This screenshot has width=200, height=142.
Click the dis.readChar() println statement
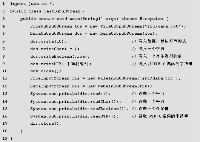pos(75,102)
